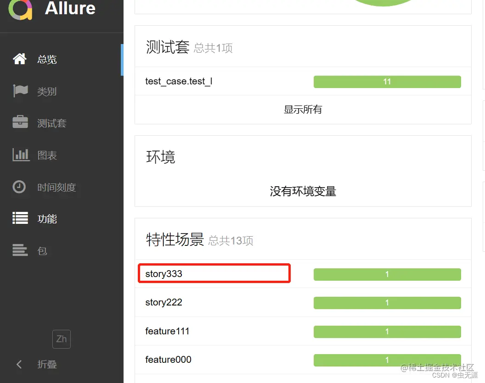Click the green bar showing 11

387,82
